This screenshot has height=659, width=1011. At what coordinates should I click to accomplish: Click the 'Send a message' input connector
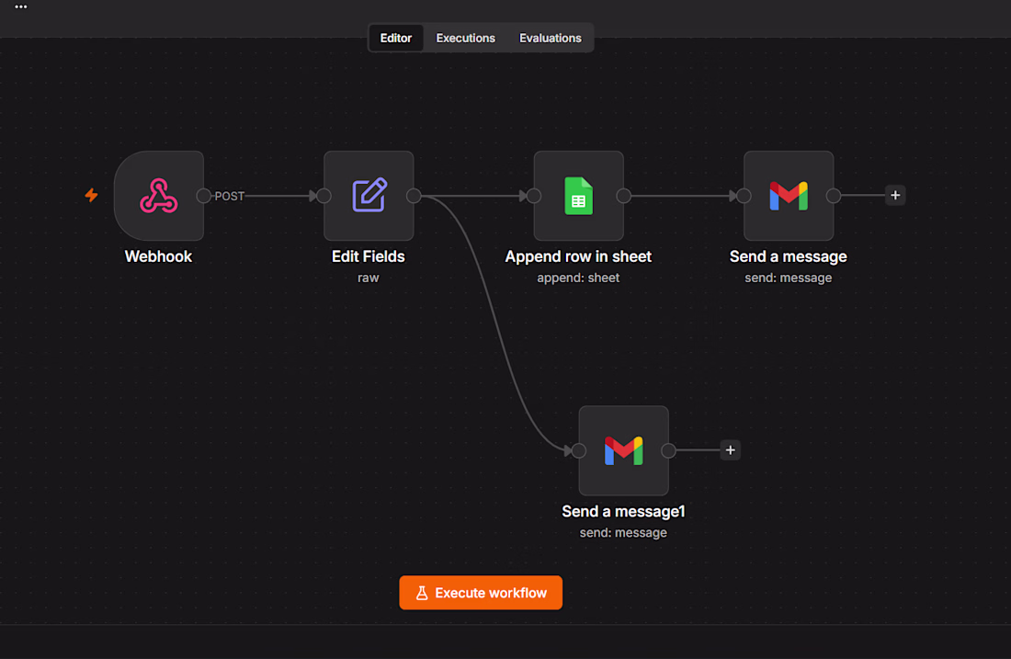pos(744,196)
